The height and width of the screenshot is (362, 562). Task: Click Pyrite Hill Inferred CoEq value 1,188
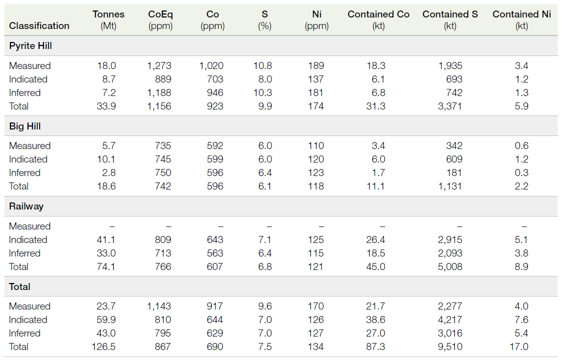point(159,93)
